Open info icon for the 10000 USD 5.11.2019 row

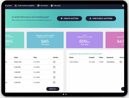(x=54, y=77)
